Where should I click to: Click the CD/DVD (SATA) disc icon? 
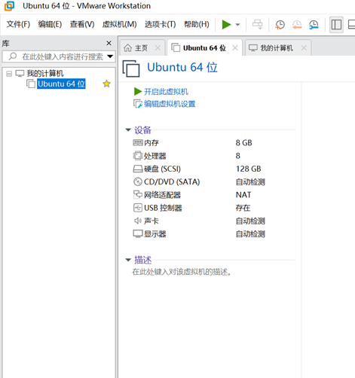tap(138, 181)
